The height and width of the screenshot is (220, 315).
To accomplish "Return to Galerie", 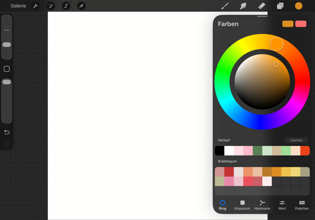I will click(18, 6).
